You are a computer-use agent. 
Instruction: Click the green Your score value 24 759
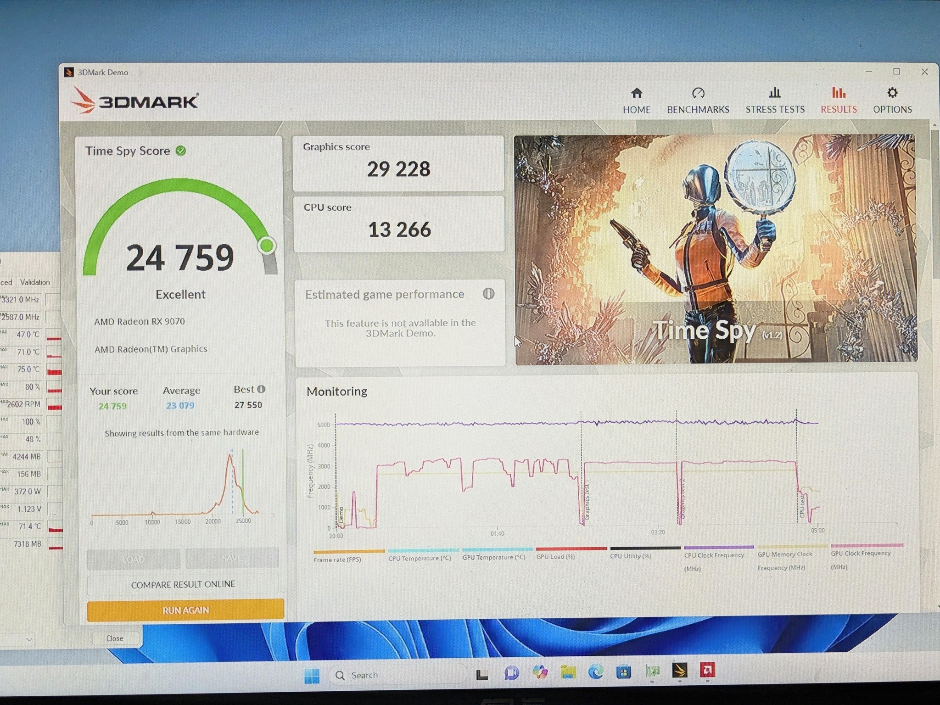(112, 406)
